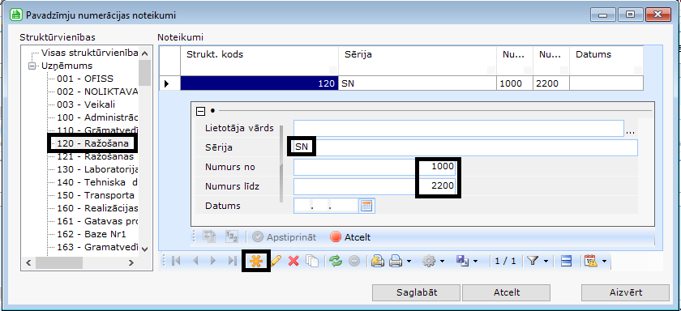The image size is (681, 311).
Task: Click the Datums date field
Action: 327,206
